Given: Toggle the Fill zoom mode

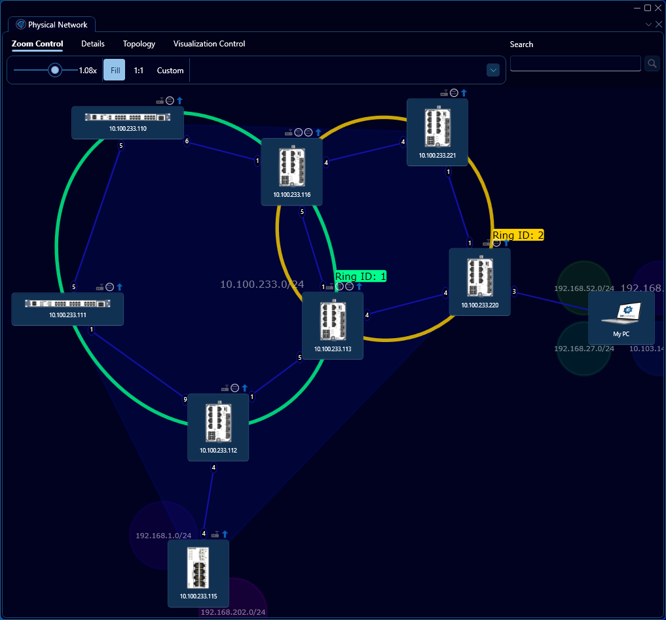Looking at the screenshot, I should coord(115,70).
